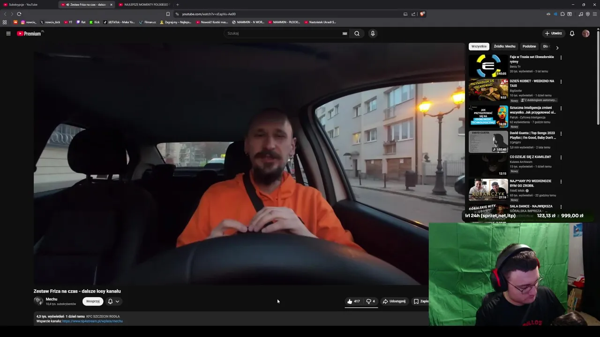This screenshot has width=600, height=337.
Task: Open options for DZIEŃ KOBIET video
Action: [x=561, y=81]
